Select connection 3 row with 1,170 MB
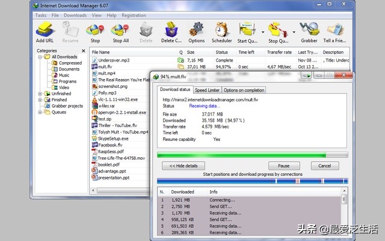This screenshot has width=385, height=241. (x=249, y=213)
